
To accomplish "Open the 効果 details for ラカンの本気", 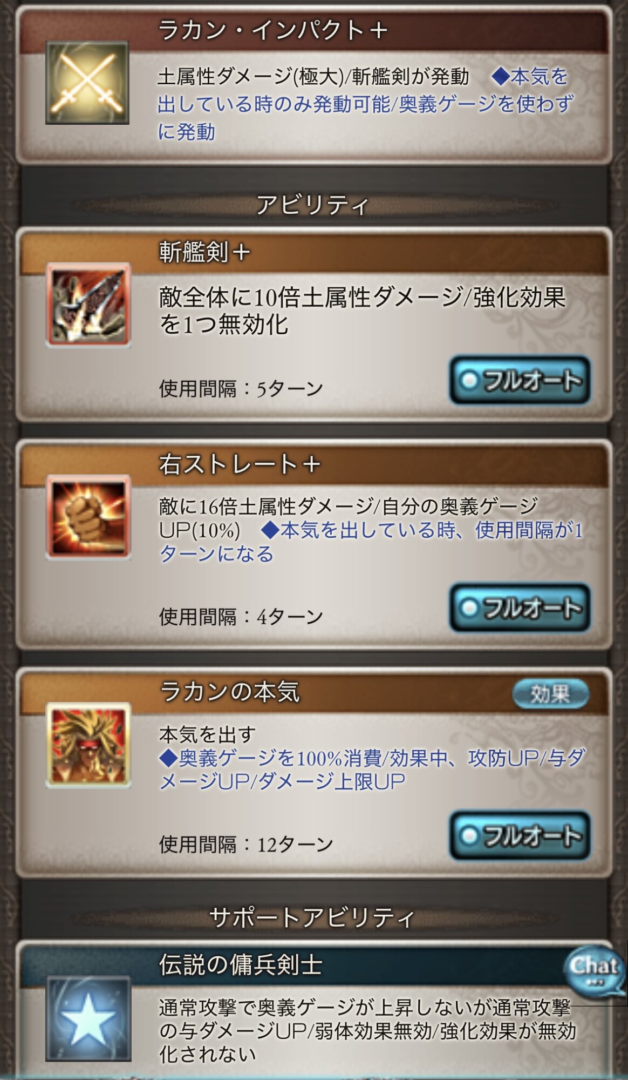I will pyautogui.click(x=550, y=694).
